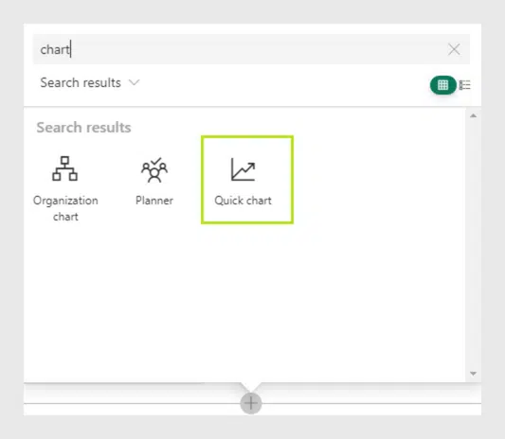Choose the Planner people icon
This screenshot has width=505, height=439.
coord(154,169)
